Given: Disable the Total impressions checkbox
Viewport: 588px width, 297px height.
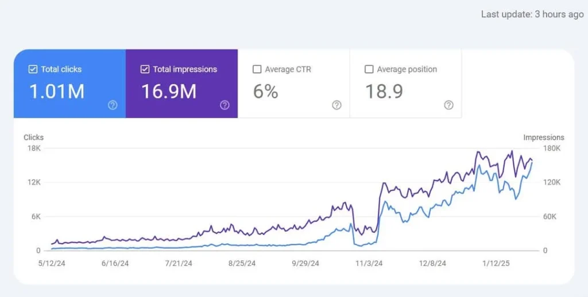Looking at the screenshot, I should click(x=145, y=69).
